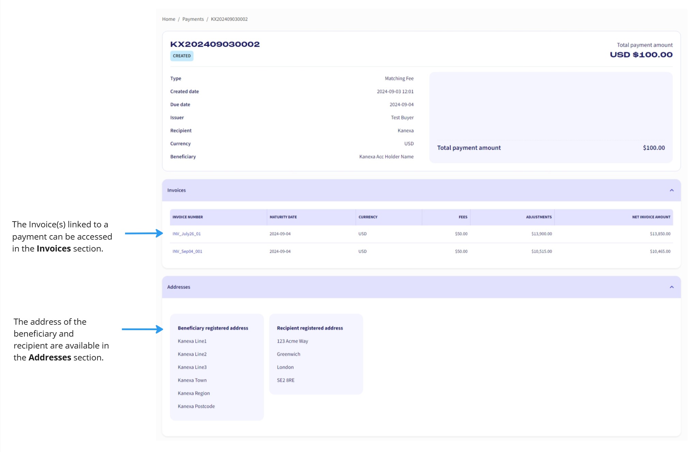
Task: Click the NET INVOICE AMOUNT column header
Action: [x=651, y=217]
